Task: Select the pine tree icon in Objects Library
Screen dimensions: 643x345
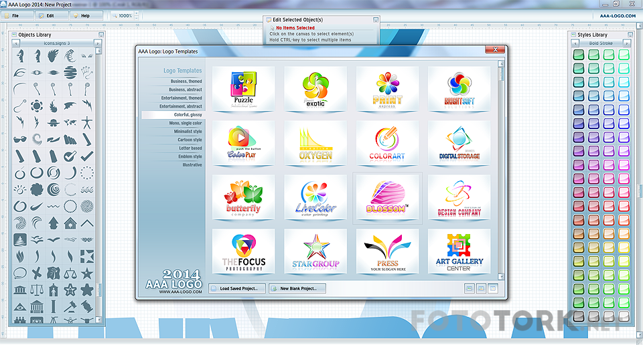Action: pyautogui.click(x=19, y=239)
